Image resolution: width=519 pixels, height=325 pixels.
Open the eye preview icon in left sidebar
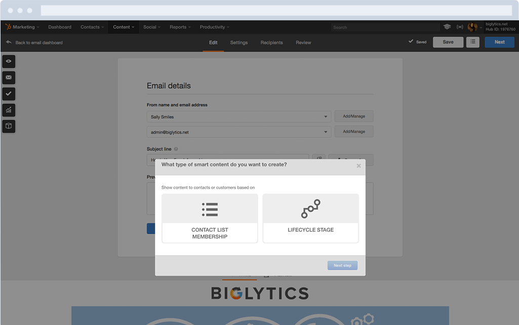tap(8, 61)
